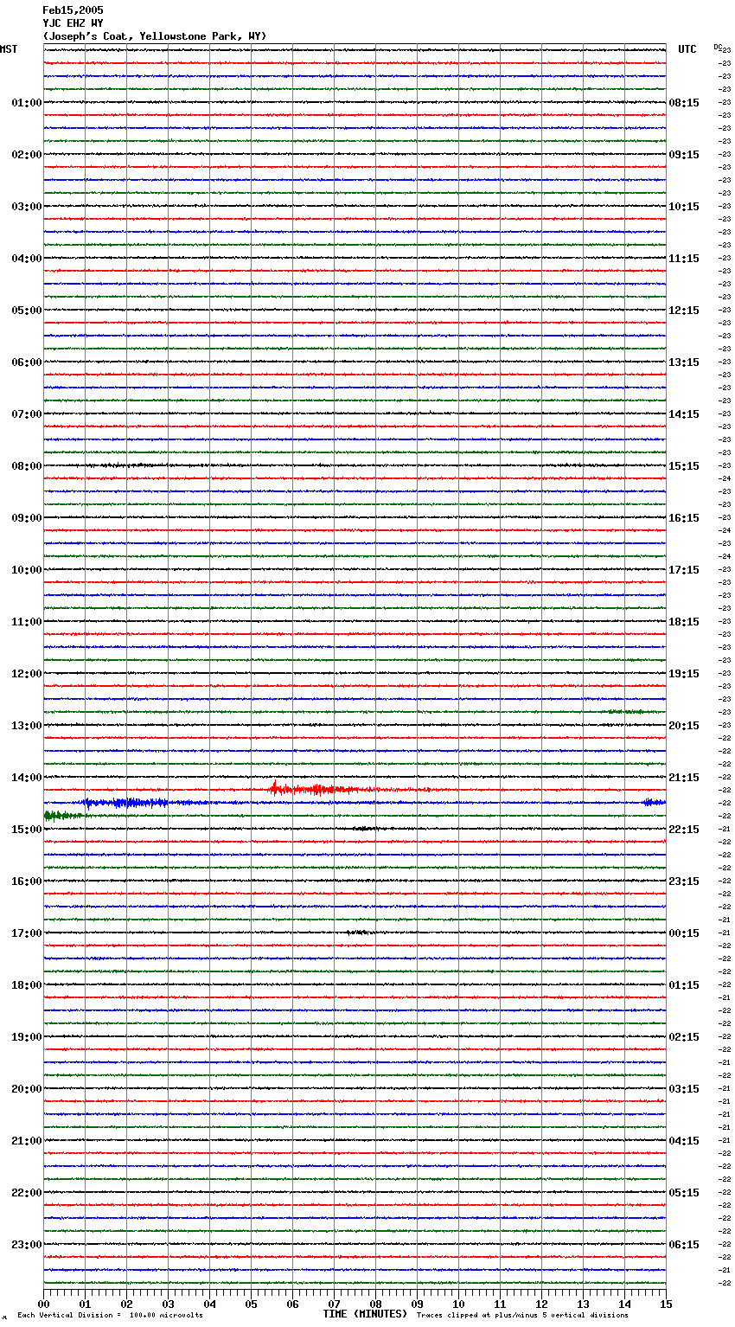This screenshot has height=1327, width=735.
Task: Click minute tick label "00" on bottom axis
Action: tap(43, 1304)
